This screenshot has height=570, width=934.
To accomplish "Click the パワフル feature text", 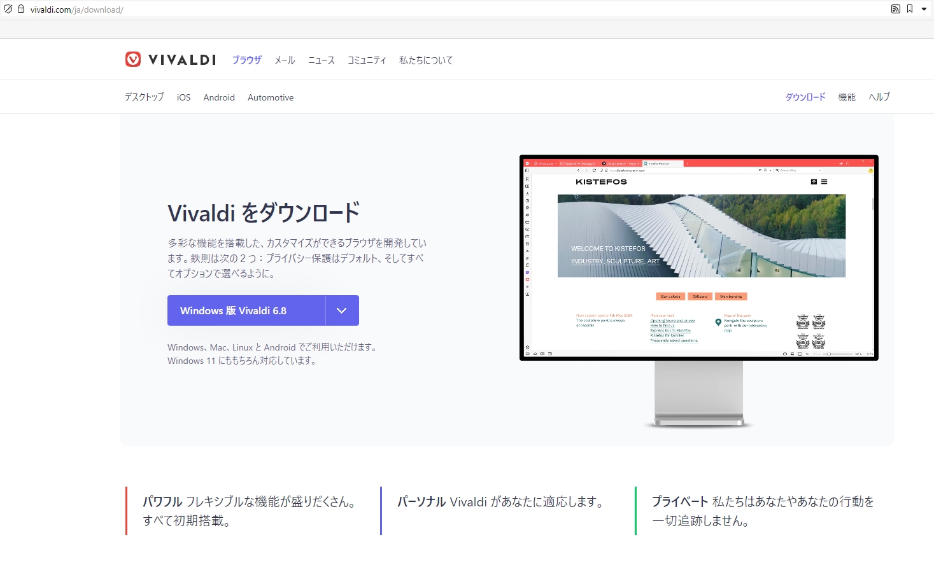I will (249, 511).
